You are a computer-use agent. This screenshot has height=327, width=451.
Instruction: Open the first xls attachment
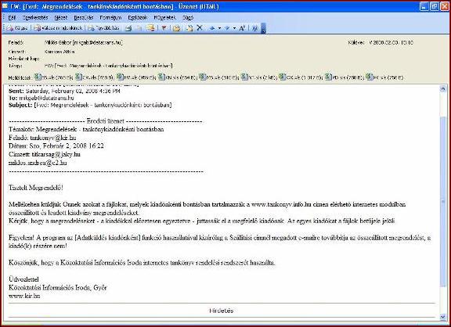tap(53, 77)
